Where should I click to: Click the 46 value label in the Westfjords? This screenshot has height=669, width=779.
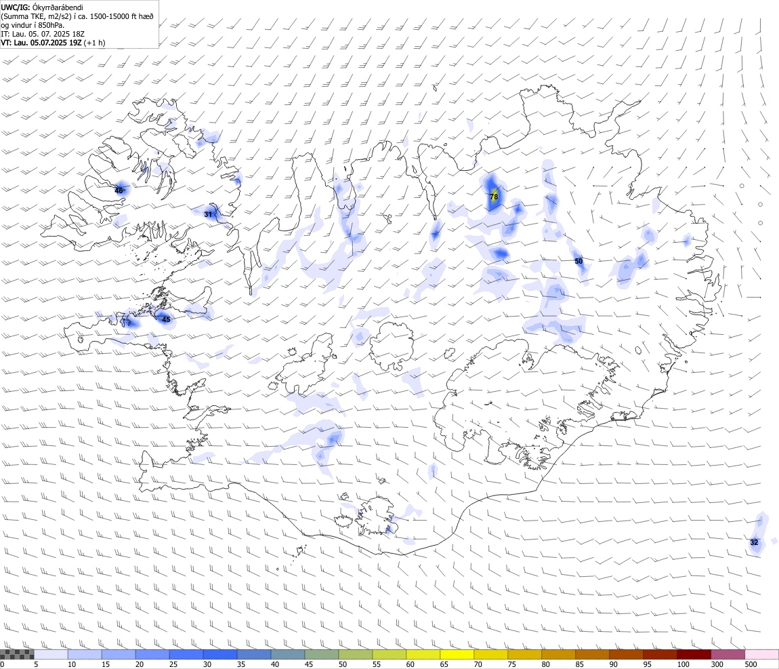(x=119, y=190)
